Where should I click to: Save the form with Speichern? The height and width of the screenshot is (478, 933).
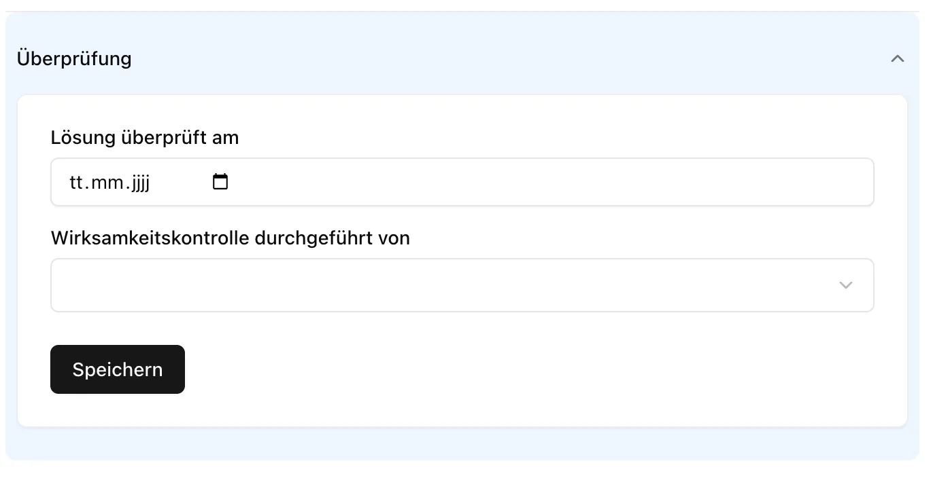tap(117, 369)
